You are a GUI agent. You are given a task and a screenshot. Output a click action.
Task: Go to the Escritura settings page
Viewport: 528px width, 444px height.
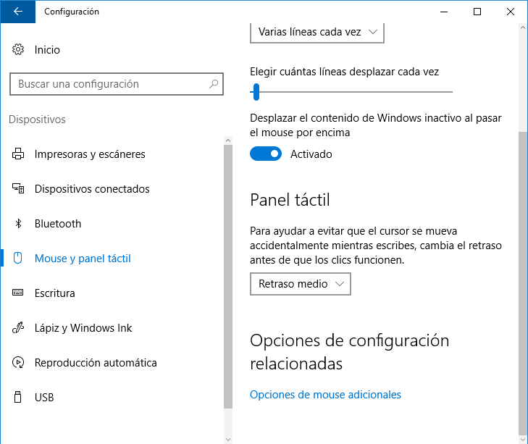(55, 293)
